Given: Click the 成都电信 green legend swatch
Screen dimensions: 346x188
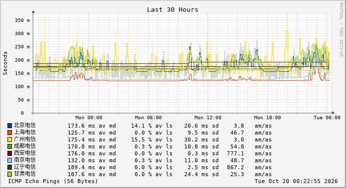Looking at the screenshot, I should (x=10, y=146).
